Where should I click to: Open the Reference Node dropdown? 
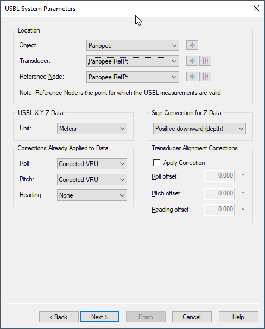132,77
